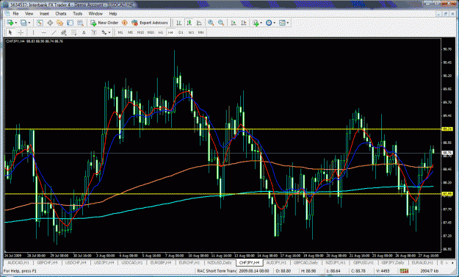Open a new chart with the New Chart icon

10,23
